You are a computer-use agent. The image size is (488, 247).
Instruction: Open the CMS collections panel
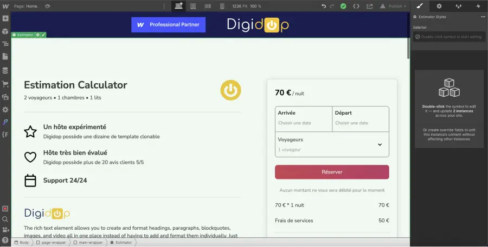5,71
